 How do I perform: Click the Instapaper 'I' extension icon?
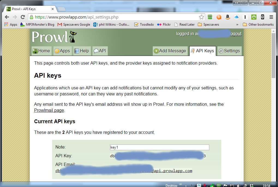pyautogui.click(x=245, y=17)
